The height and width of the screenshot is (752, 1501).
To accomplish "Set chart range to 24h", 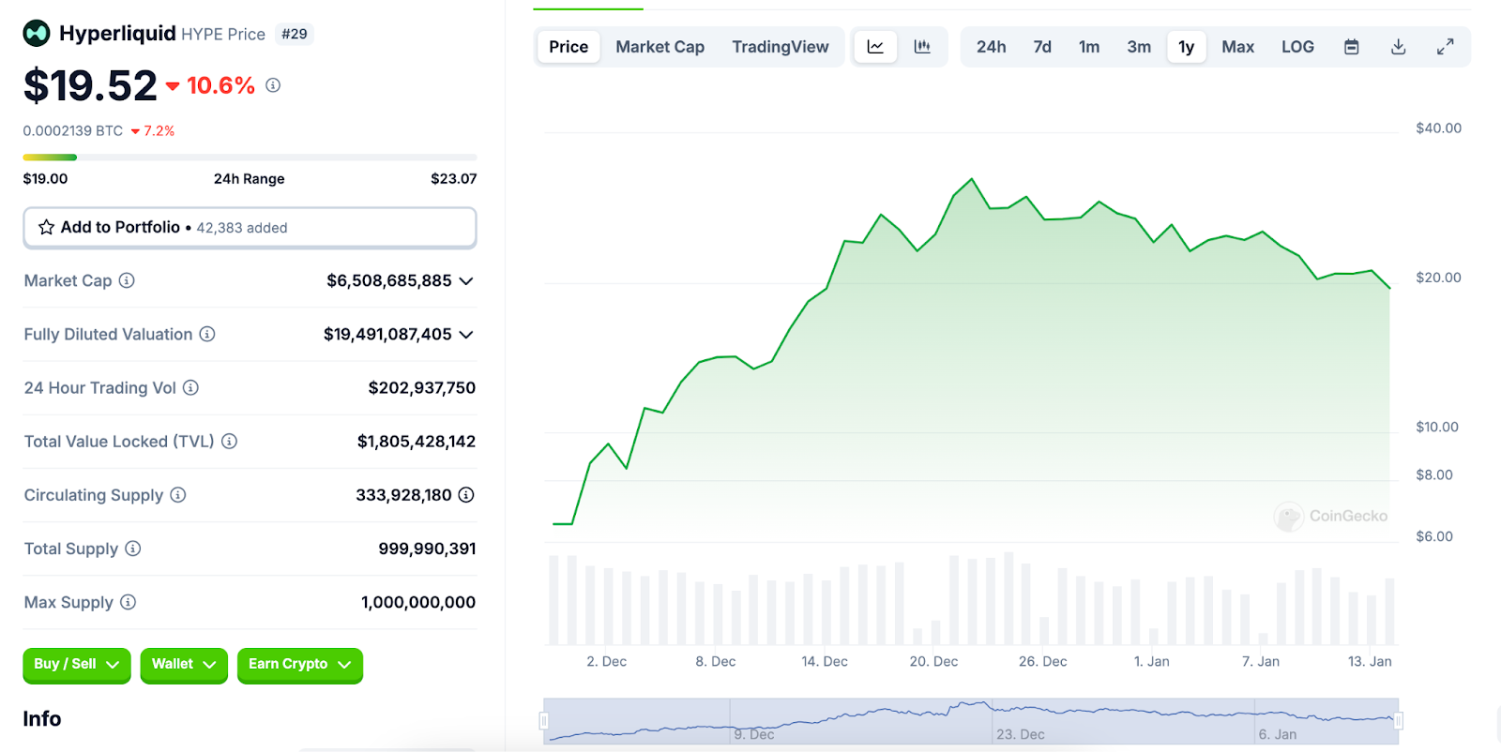I will 992,47.
